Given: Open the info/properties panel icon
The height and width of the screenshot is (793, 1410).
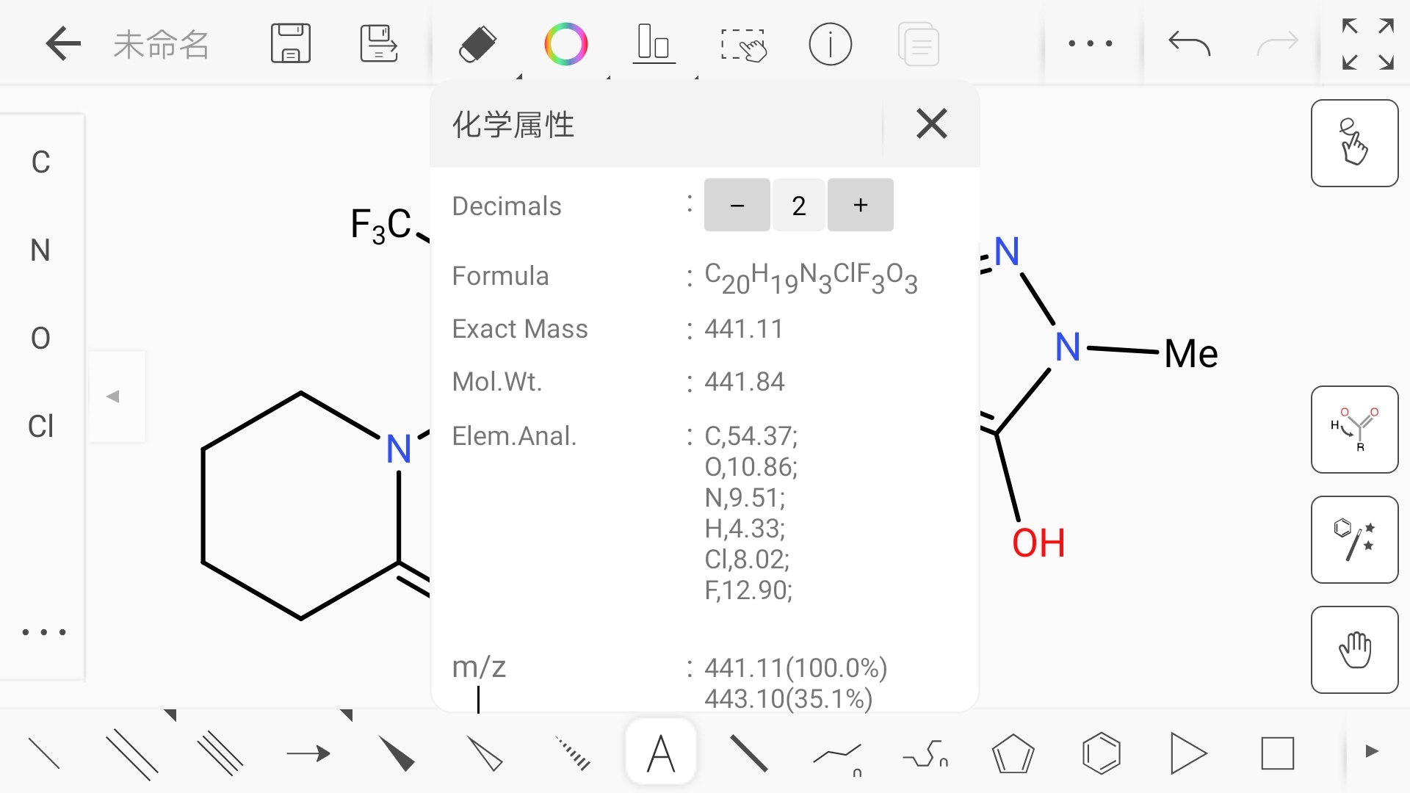Looking at the screenshot, I should (829, 43).
